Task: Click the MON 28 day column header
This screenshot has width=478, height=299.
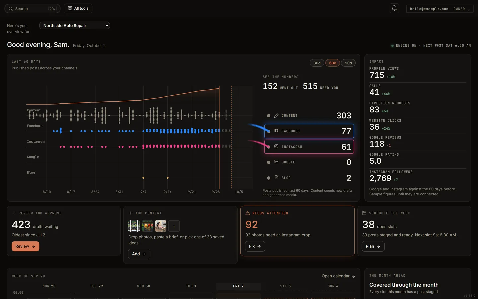Action: click(49, 286)
